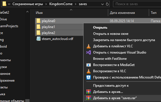161x102 pixels.
Task: Click VLC cone icon beside "Добавить в плейлист VLC"
Action: 89,46
